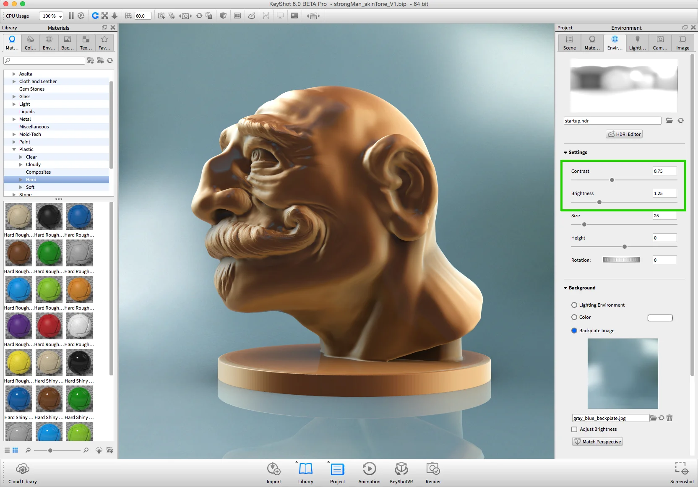Switch to Textures library tab
The width and height of the screenshot is (698, 487).
86,43
